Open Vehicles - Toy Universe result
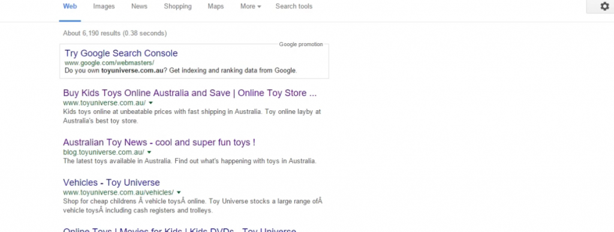This screenshot has height=232, width=614. tap(112, 183)
